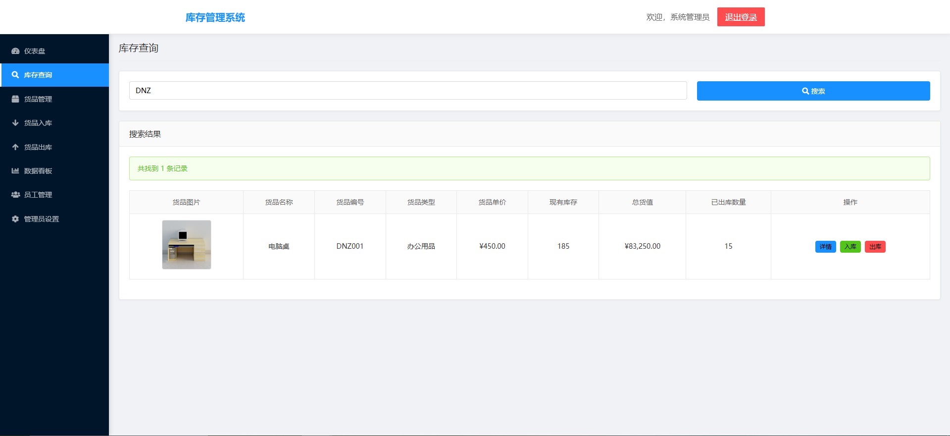
Task: Click the 电脑桌 product thumbnail
Action: click(187, 245)
